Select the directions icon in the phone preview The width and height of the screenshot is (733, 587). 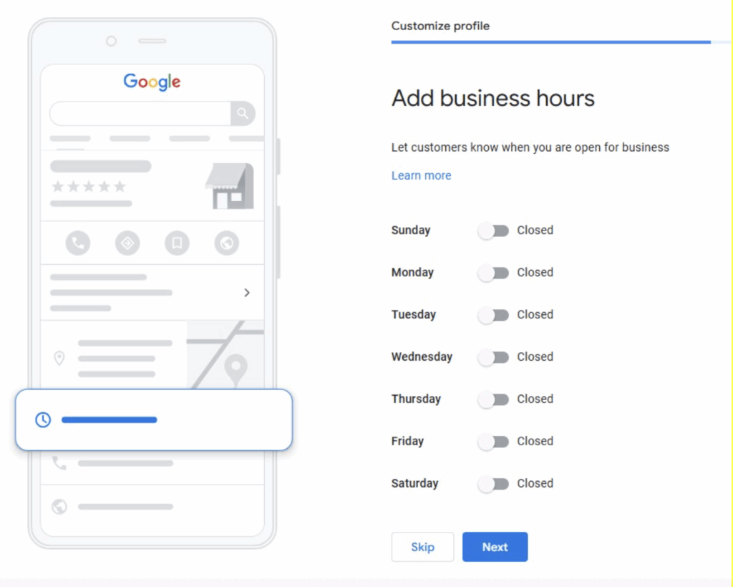tap(127, 243)
